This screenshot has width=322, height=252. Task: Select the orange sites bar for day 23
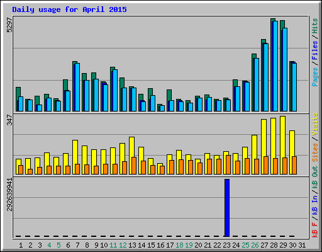228,165
